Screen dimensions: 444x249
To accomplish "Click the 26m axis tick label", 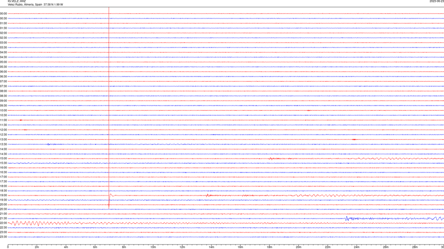I will [386, 247].
